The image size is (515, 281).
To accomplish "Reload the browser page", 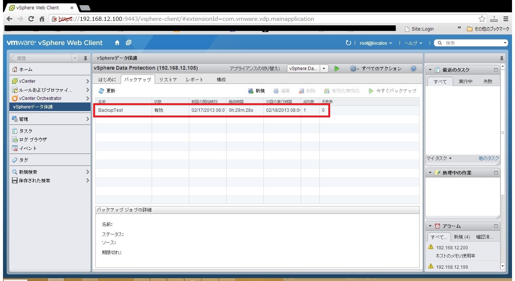I will [x=31, y=19].
